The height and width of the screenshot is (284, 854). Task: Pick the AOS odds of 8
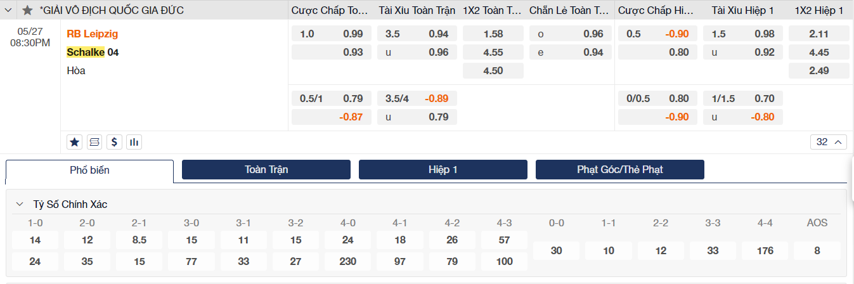(x=817, y=250)
